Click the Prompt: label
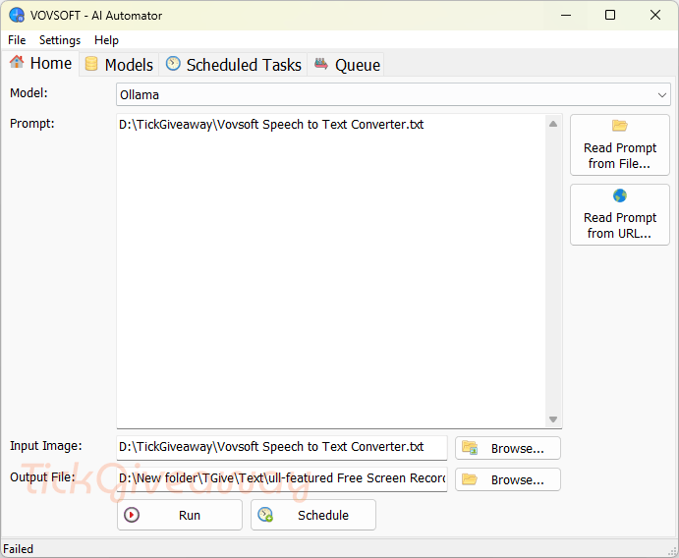679x558 pixels. coord(32,124)
